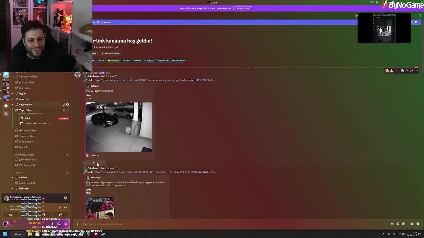Open the post-gönderi channel

(x=26, y=82)
